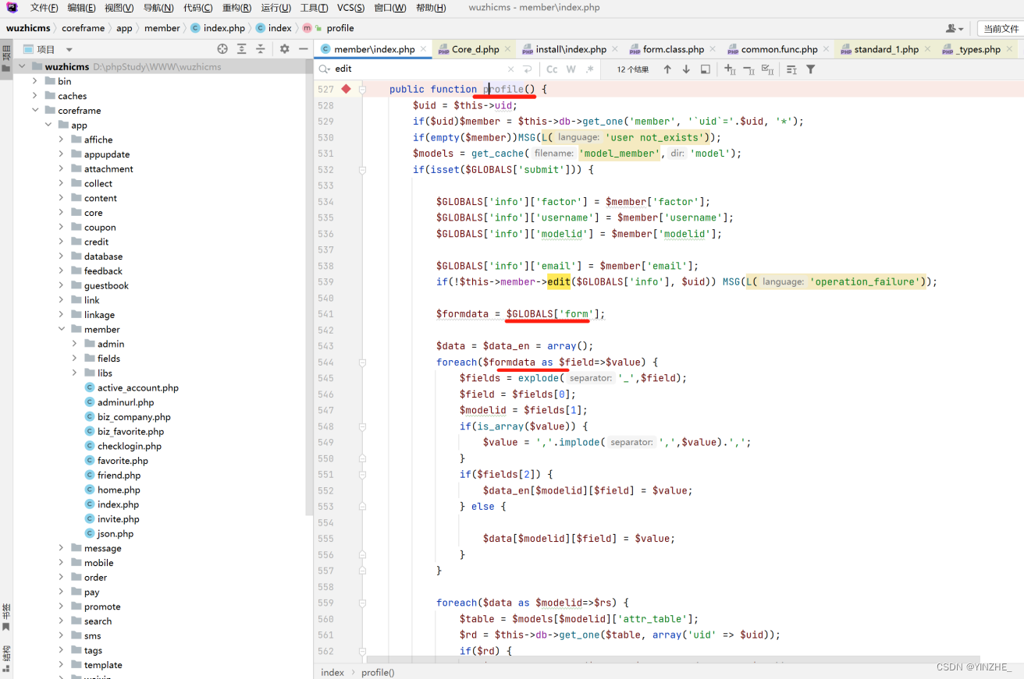Switch to _types.php tab
The width and height of the screenshot is (1024, 679).
pyautogui.click(x=978, y=49)
